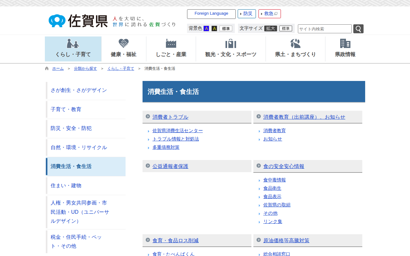Open くらし・子育て family icon menu

(x=73, y=49)
